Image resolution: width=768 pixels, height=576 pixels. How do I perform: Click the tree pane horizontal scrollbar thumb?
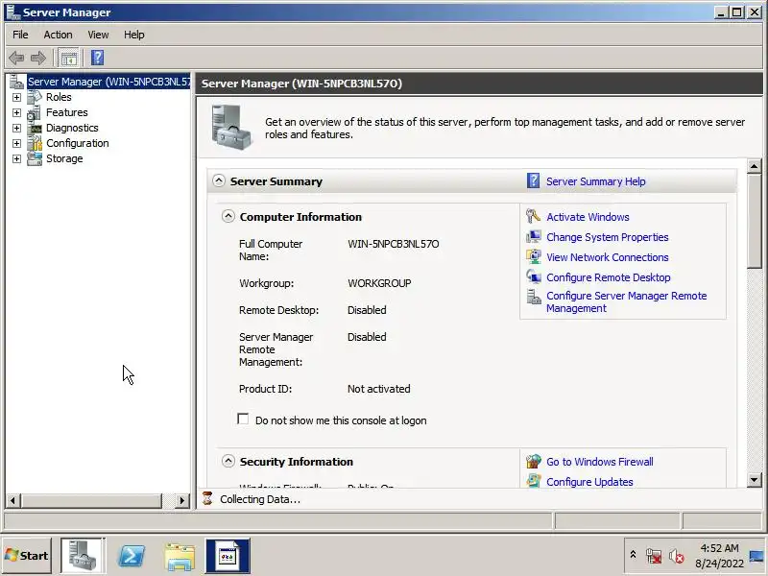point(90,500)
